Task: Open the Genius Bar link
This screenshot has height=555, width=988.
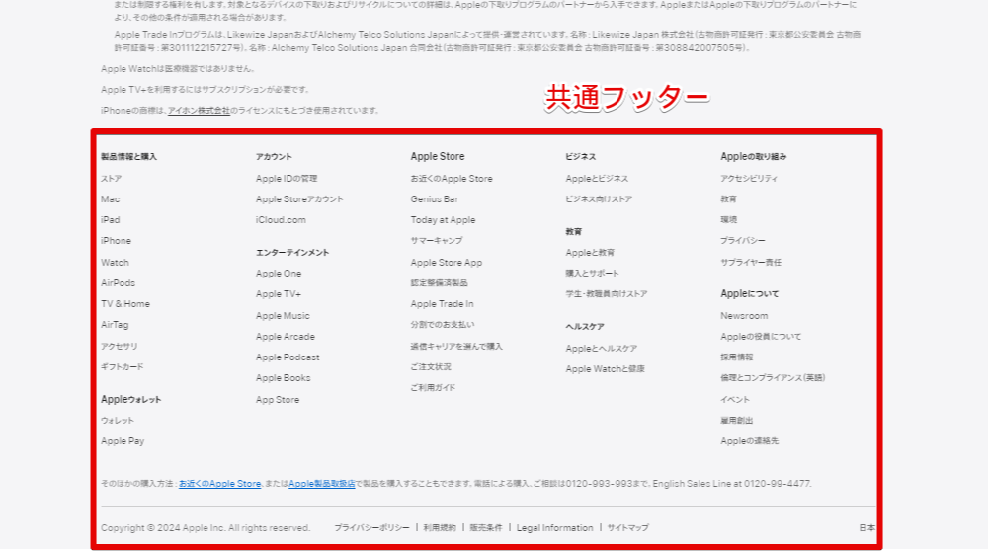Action: [x=435, y=199]
